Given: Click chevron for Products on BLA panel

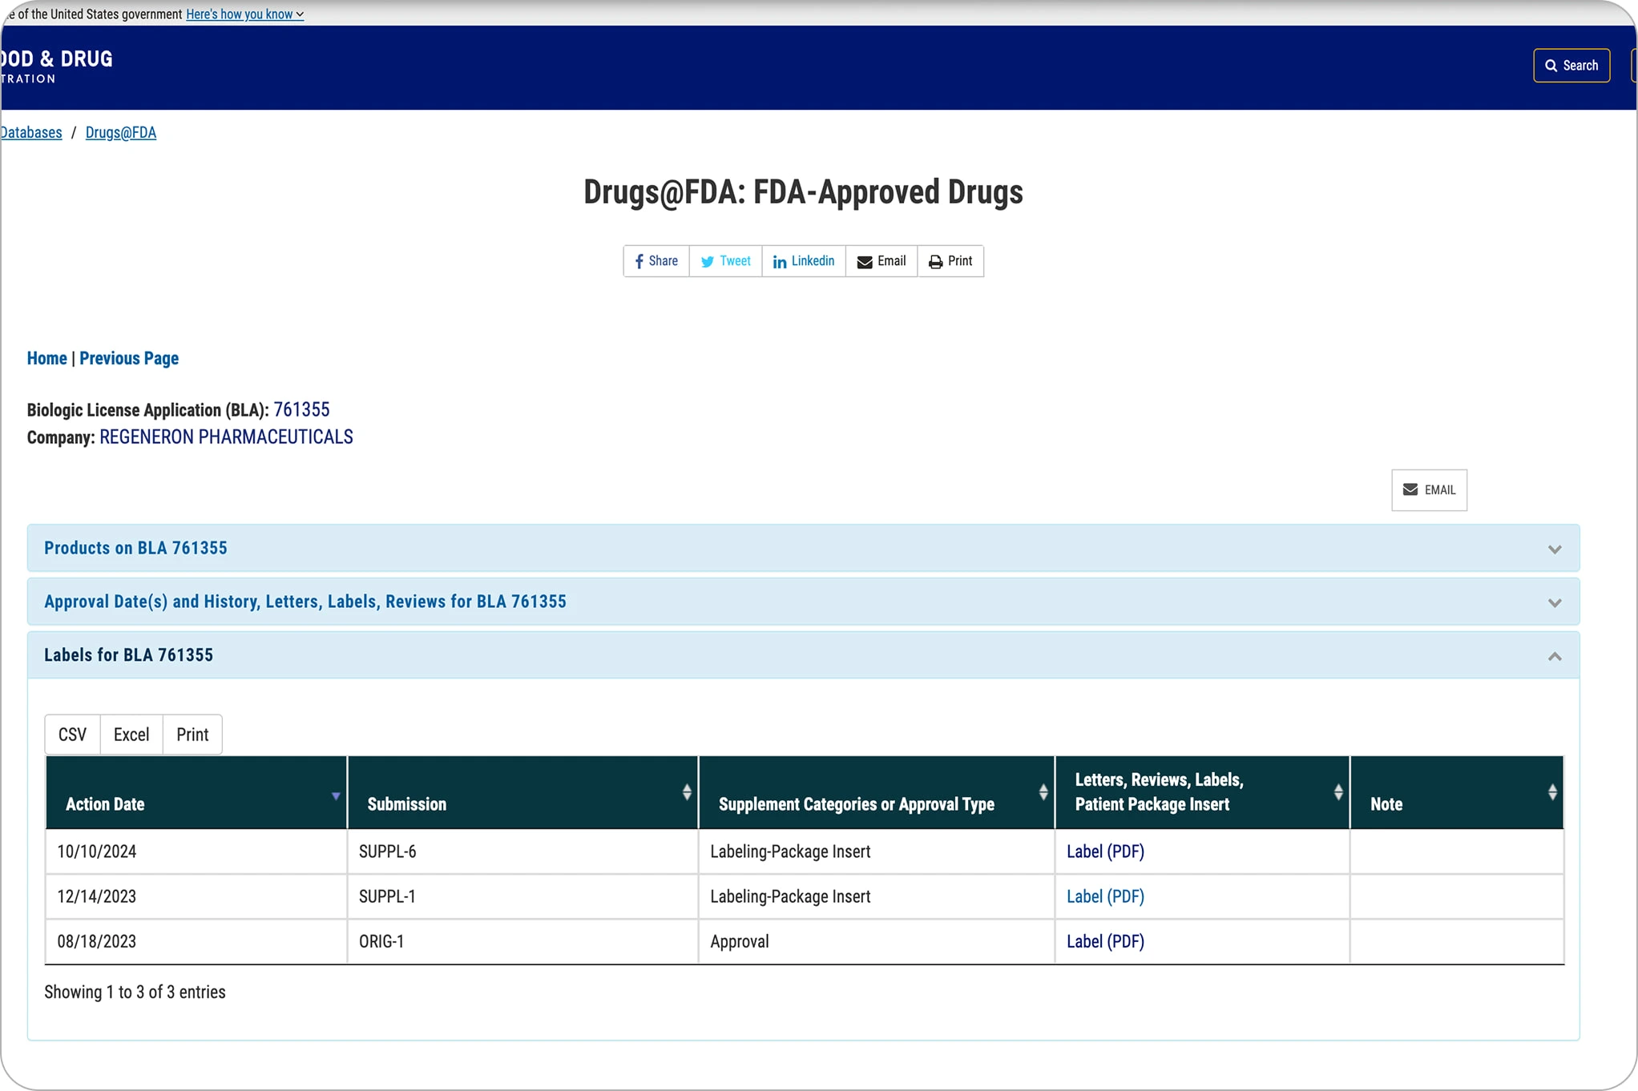Looking at the screenshot, I should click(x=1555, y=550).
